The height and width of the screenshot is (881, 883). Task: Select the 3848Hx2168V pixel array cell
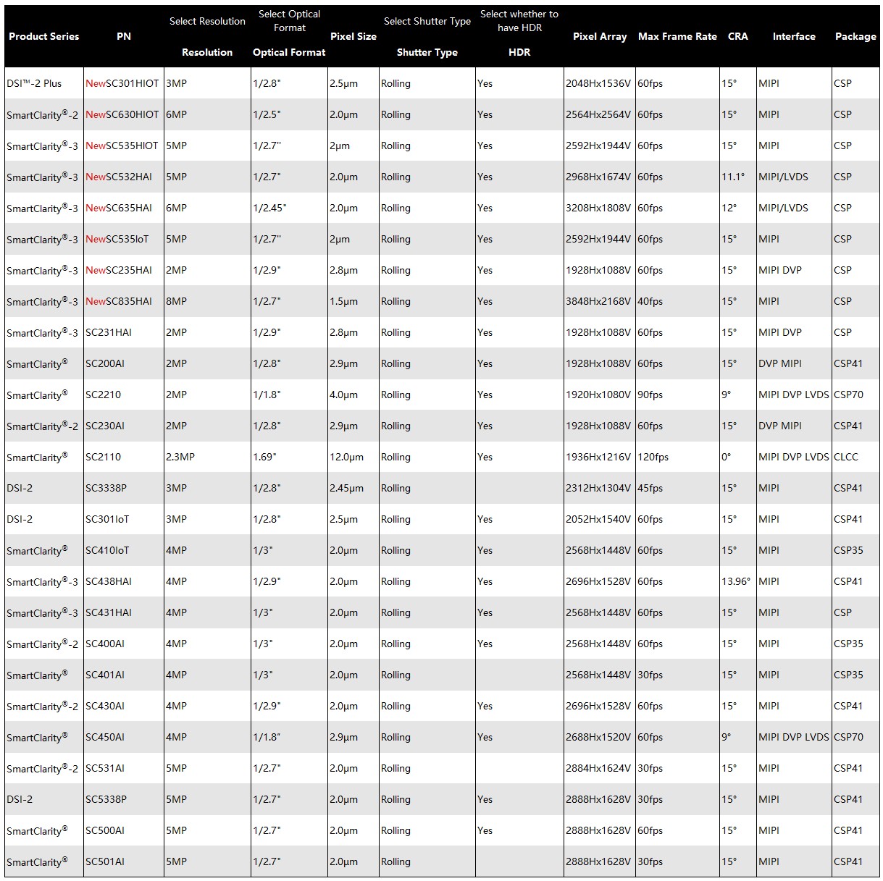598,301
